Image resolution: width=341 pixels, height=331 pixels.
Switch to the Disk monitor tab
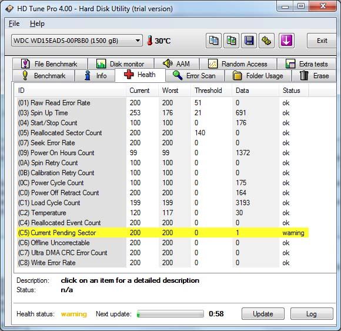pos(121,64)
